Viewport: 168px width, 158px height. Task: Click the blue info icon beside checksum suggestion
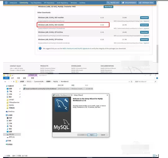point(40,49)
